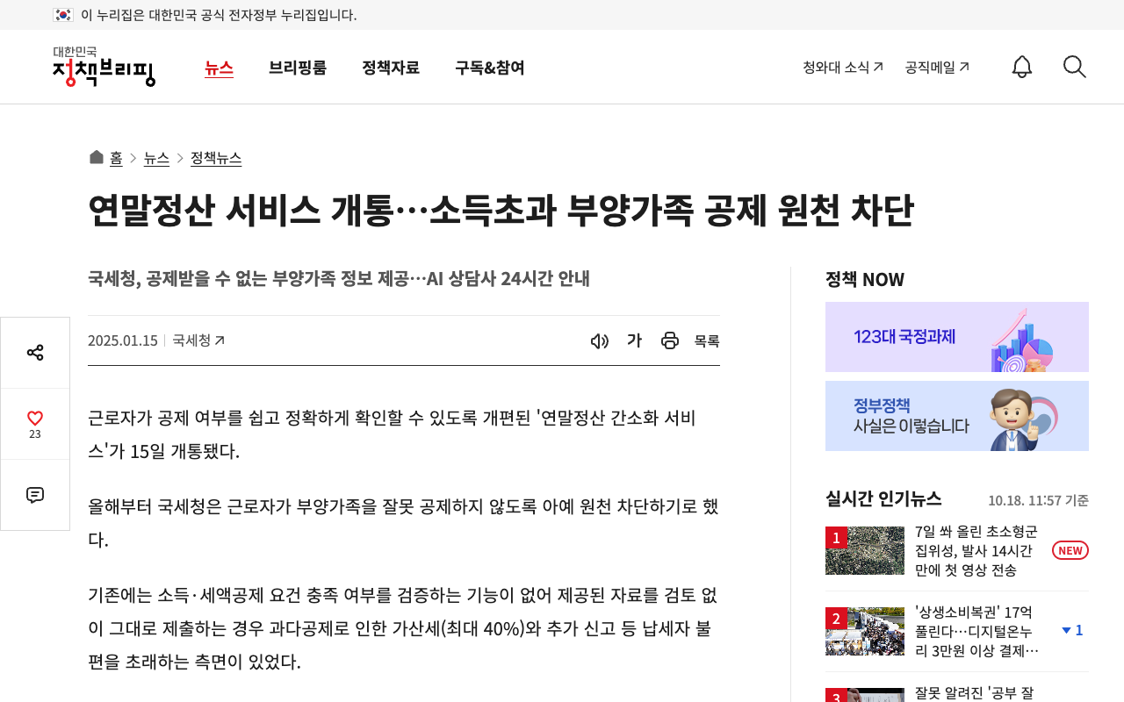Image resolution: width=1124 pixels, height=702 pixels.
Task: Change font size with 가 button
Action: (x=634, y=340)
